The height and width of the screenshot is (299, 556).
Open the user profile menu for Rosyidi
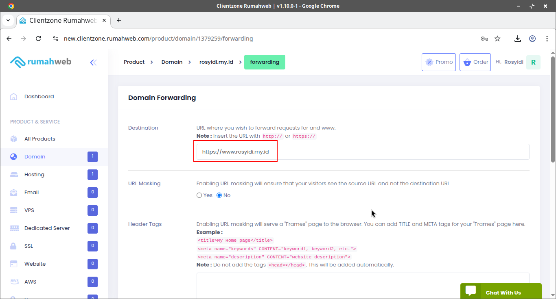click(533, 62)
